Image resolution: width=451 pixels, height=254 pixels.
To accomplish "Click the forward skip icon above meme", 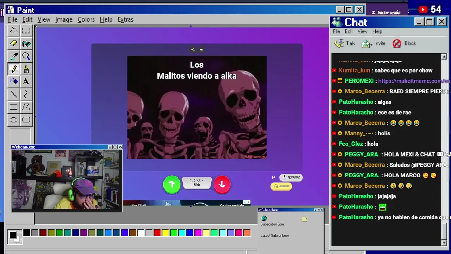I will [x=201, y=50].
